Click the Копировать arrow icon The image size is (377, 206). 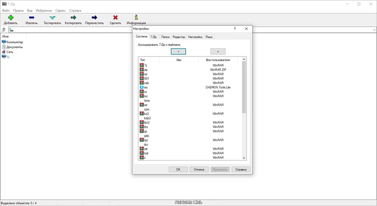click(x=74, y=18)
